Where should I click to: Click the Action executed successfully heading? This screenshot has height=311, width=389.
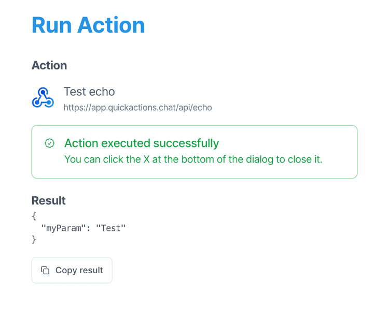[142, 143]
